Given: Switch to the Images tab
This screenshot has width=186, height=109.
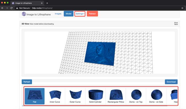Looking at the screenshot, I should click(x=58, y=14).
